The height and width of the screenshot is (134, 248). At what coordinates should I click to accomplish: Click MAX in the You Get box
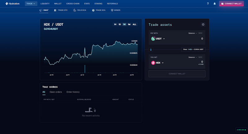pos(200,57)
